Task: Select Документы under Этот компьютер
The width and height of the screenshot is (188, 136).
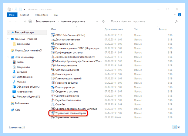Action: coord(23,67)
